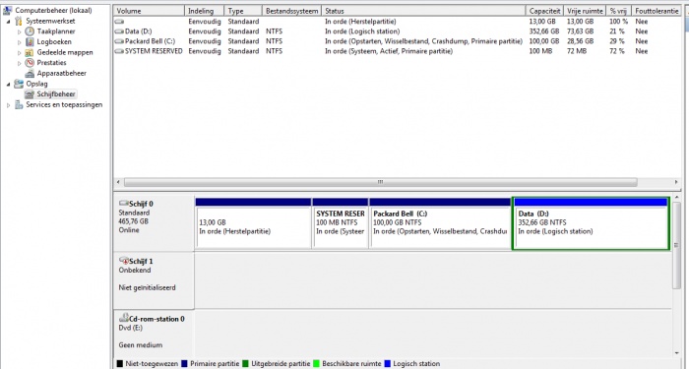Select the Logboeken icon in the tree

[x=30, y=41]
